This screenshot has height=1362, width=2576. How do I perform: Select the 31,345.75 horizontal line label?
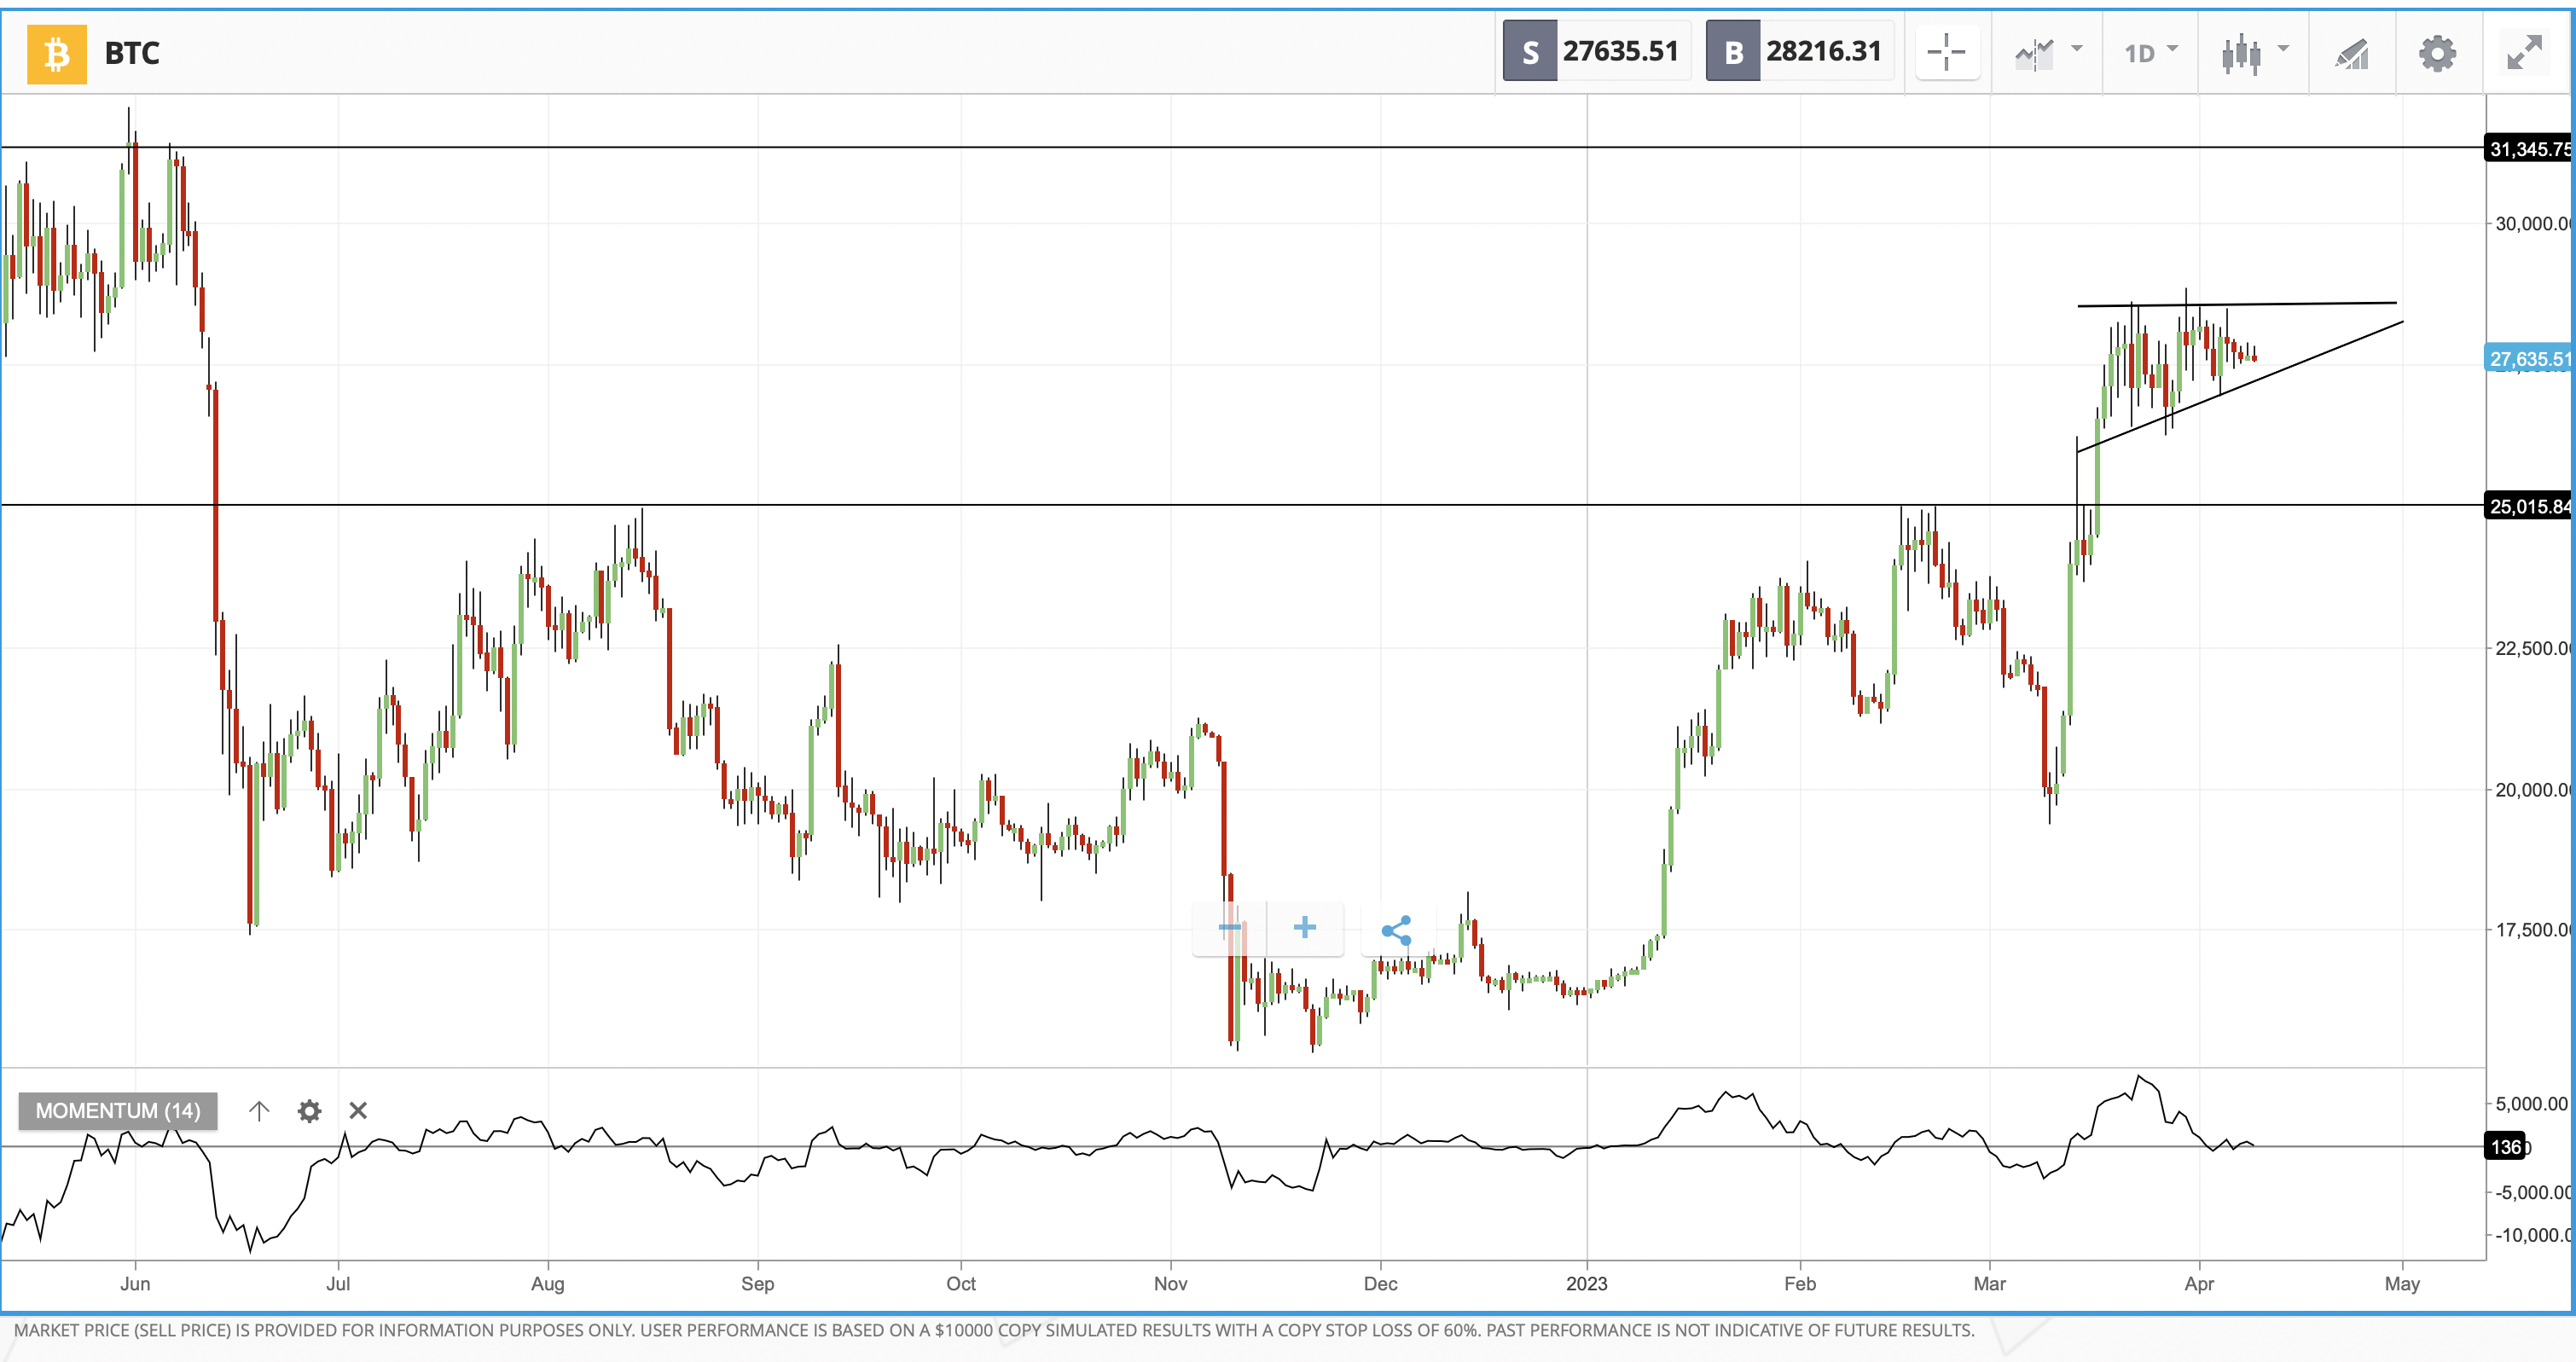(x=2528, y=149)
